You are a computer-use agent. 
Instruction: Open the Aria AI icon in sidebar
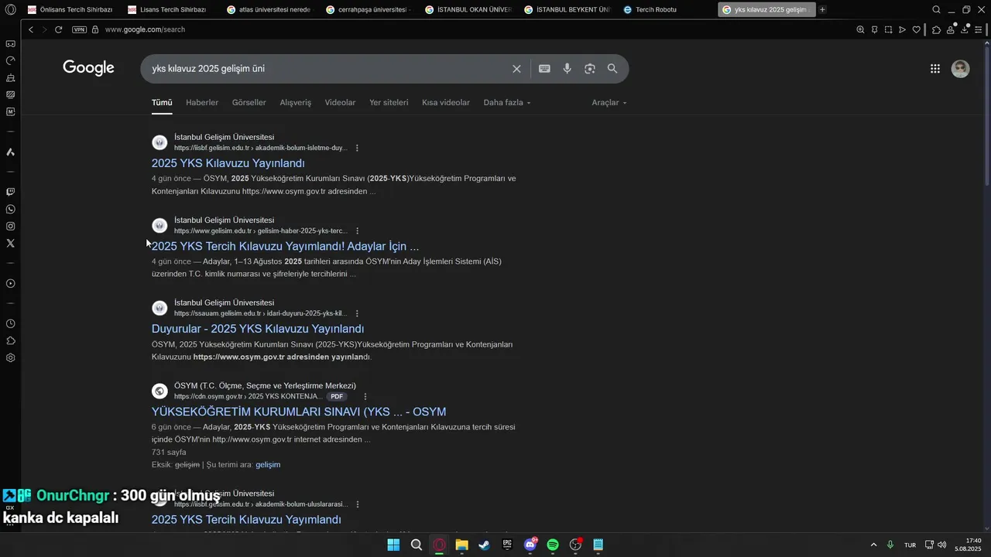tap(10, 152)
